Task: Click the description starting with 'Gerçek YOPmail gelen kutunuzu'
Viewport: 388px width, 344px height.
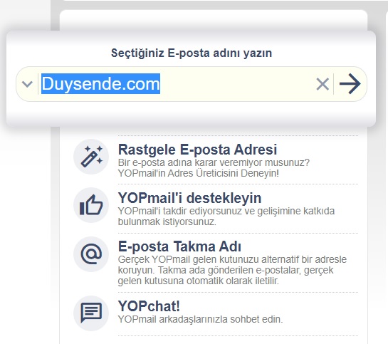Action: tap(232, 270)
